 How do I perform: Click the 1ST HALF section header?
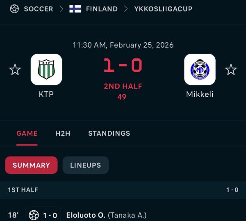point(23,190)
